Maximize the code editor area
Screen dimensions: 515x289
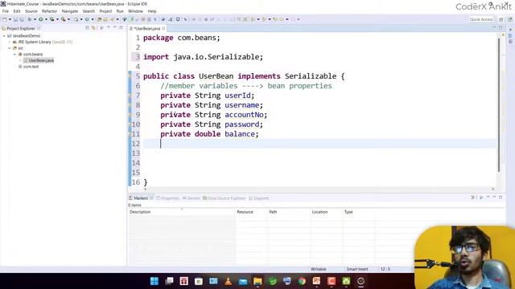tap(501, 28)
